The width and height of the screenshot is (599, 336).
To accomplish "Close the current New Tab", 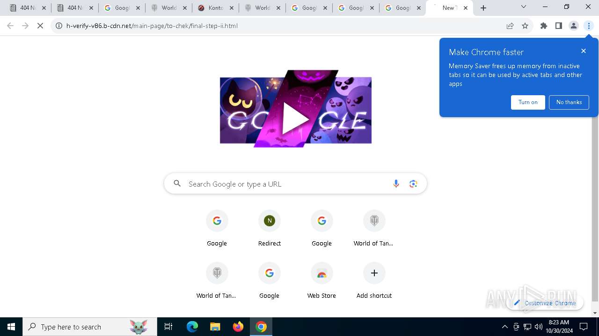I will [x=465, y=8].
